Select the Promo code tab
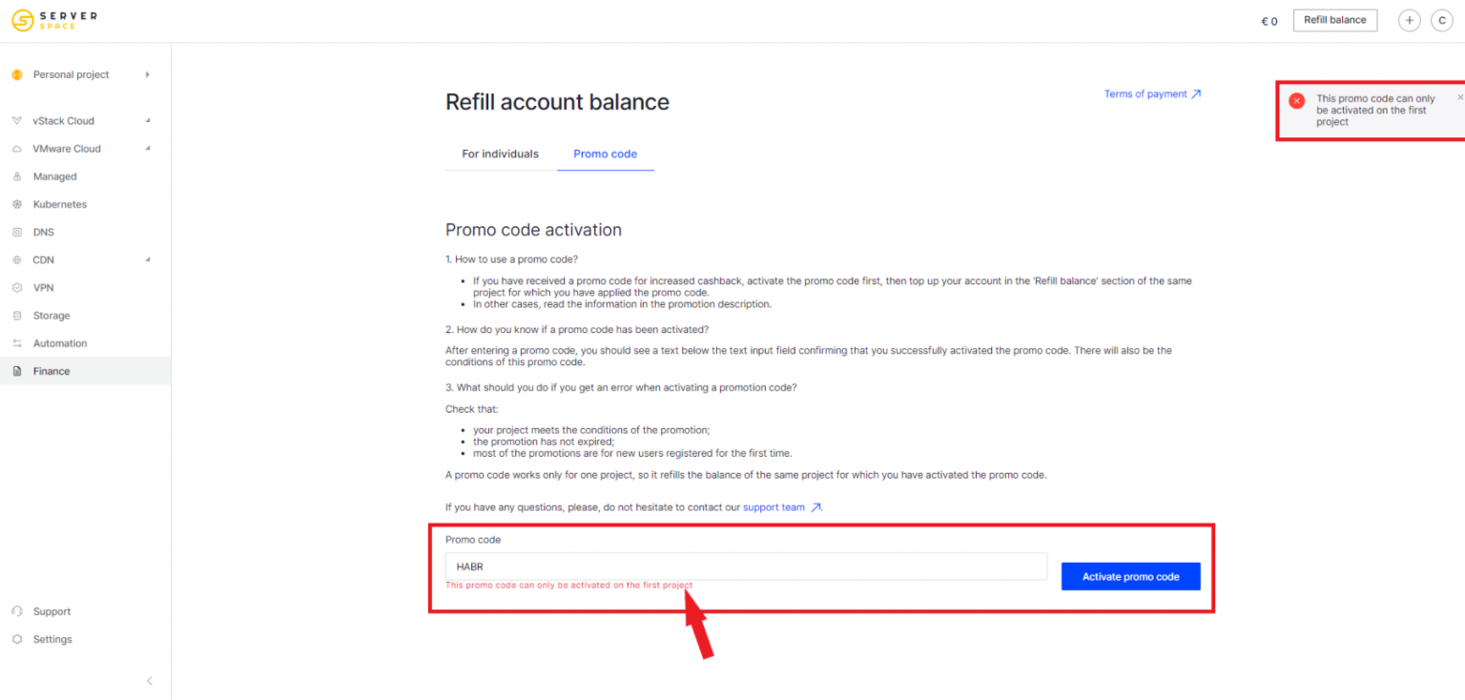The image size is (1465, 700). 605,154
